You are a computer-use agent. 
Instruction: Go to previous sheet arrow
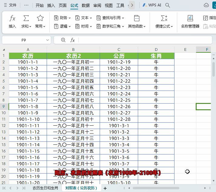(x=11, y=188)
